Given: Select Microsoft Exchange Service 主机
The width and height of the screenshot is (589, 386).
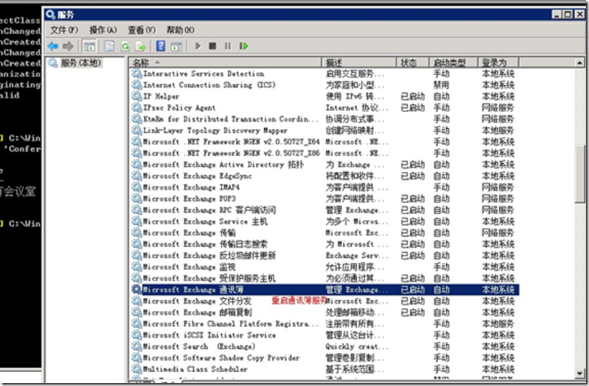Looking at the screenshot, I should tap(206, 221).
